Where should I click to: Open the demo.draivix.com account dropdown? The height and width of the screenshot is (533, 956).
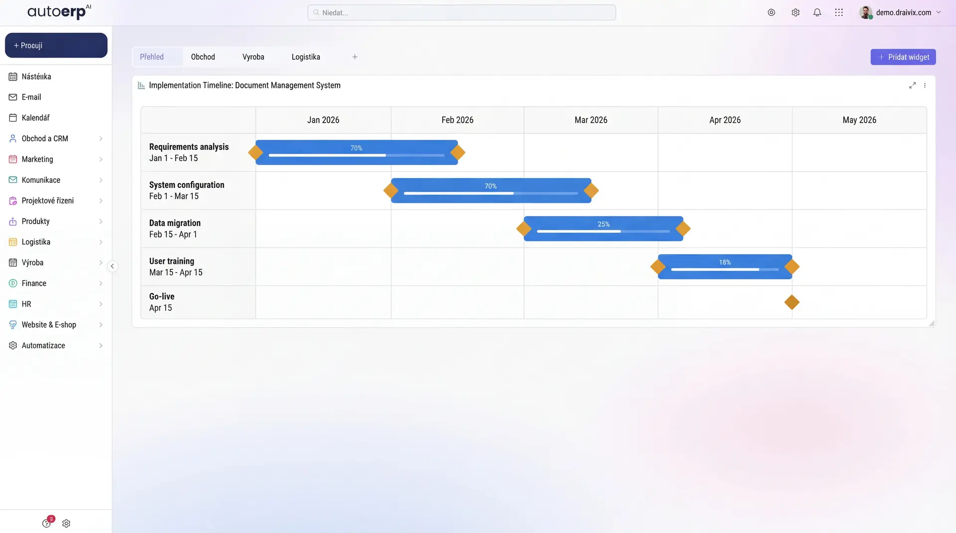click(x=901, y=12)
